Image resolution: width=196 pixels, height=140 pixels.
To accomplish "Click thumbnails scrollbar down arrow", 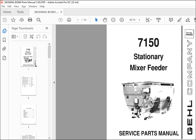I will pos(49,138).
